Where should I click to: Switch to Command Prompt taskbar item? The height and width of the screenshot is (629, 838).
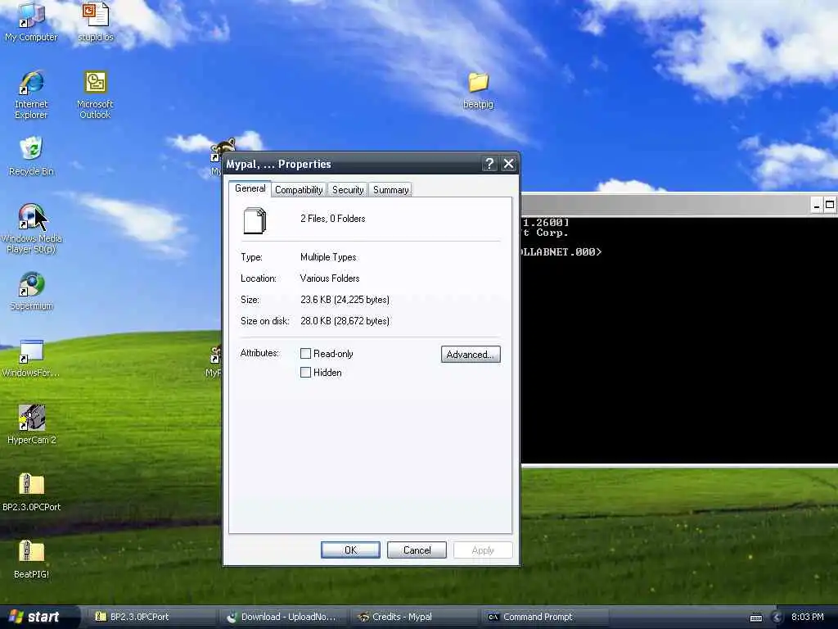point(544,618)
